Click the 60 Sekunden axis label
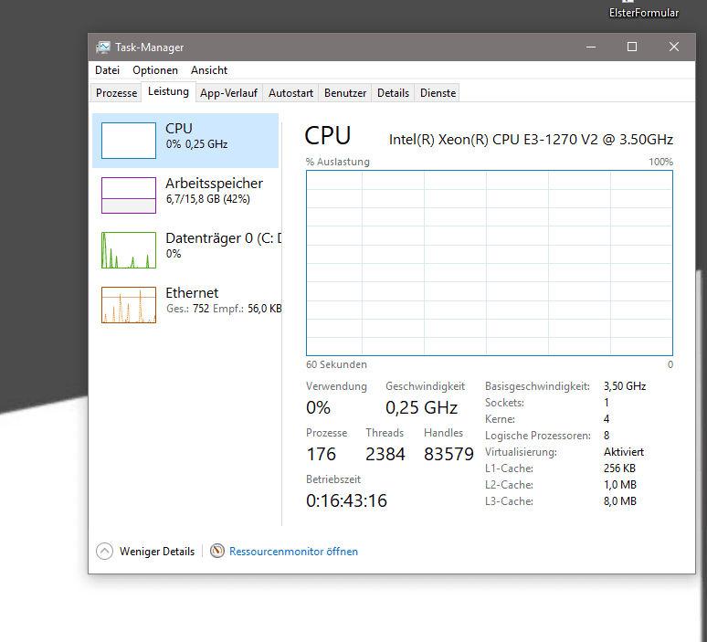Image resolution: width=707 pixels, height=642 pixels. tap(336, 364)
